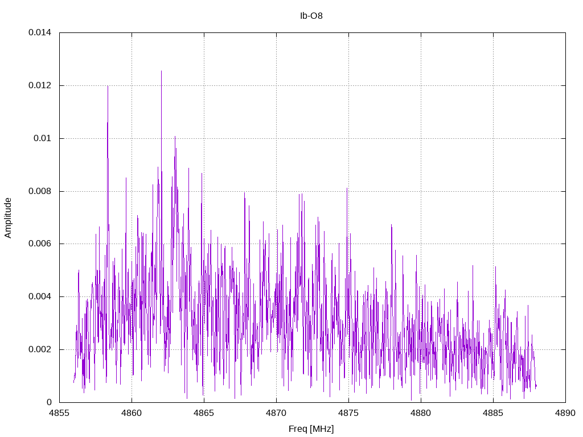Click the 4855 x-axis tick label
Screen dimensions: 583x437
pos(59,413)
